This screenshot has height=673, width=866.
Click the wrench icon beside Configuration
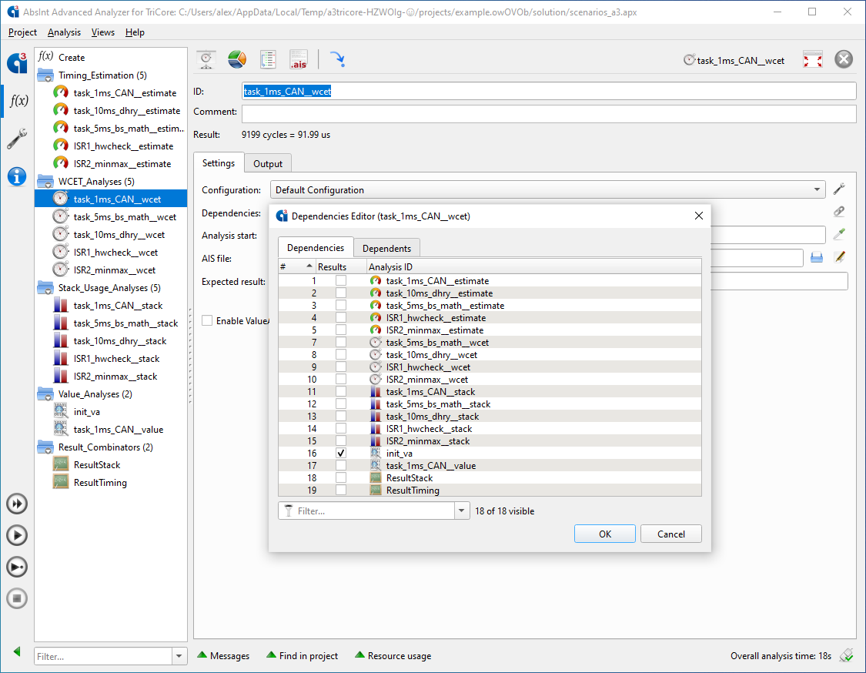click(839, 189)
